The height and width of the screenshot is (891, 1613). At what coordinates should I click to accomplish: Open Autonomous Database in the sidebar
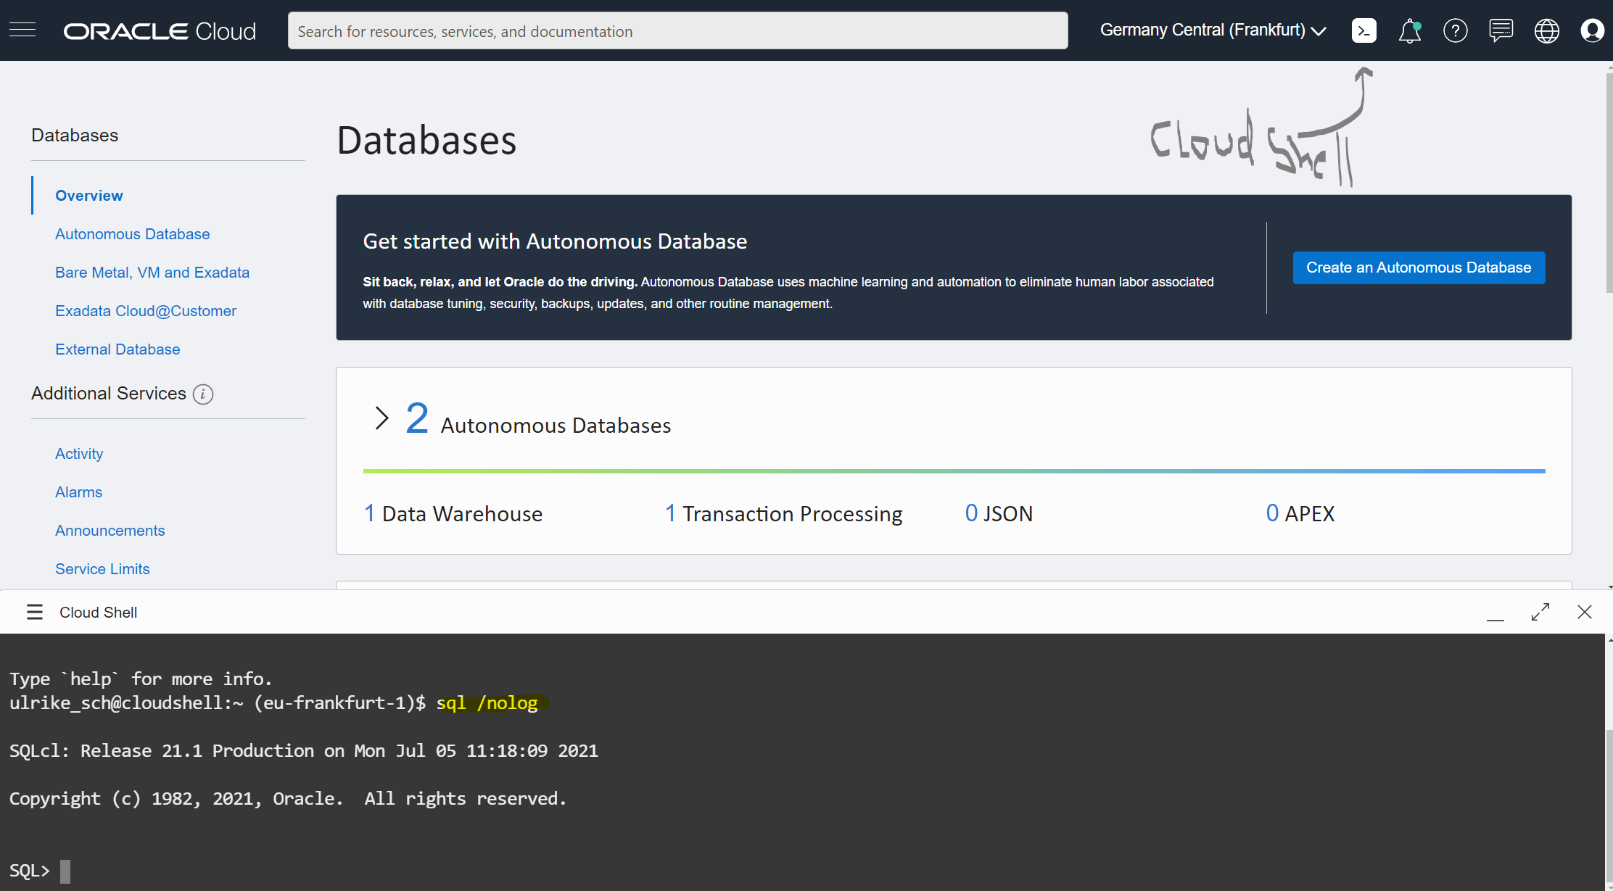click(132, 234)
